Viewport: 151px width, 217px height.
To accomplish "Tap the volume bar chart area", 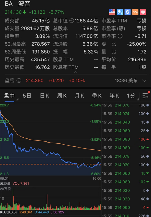I will click(x=51, y=198).
